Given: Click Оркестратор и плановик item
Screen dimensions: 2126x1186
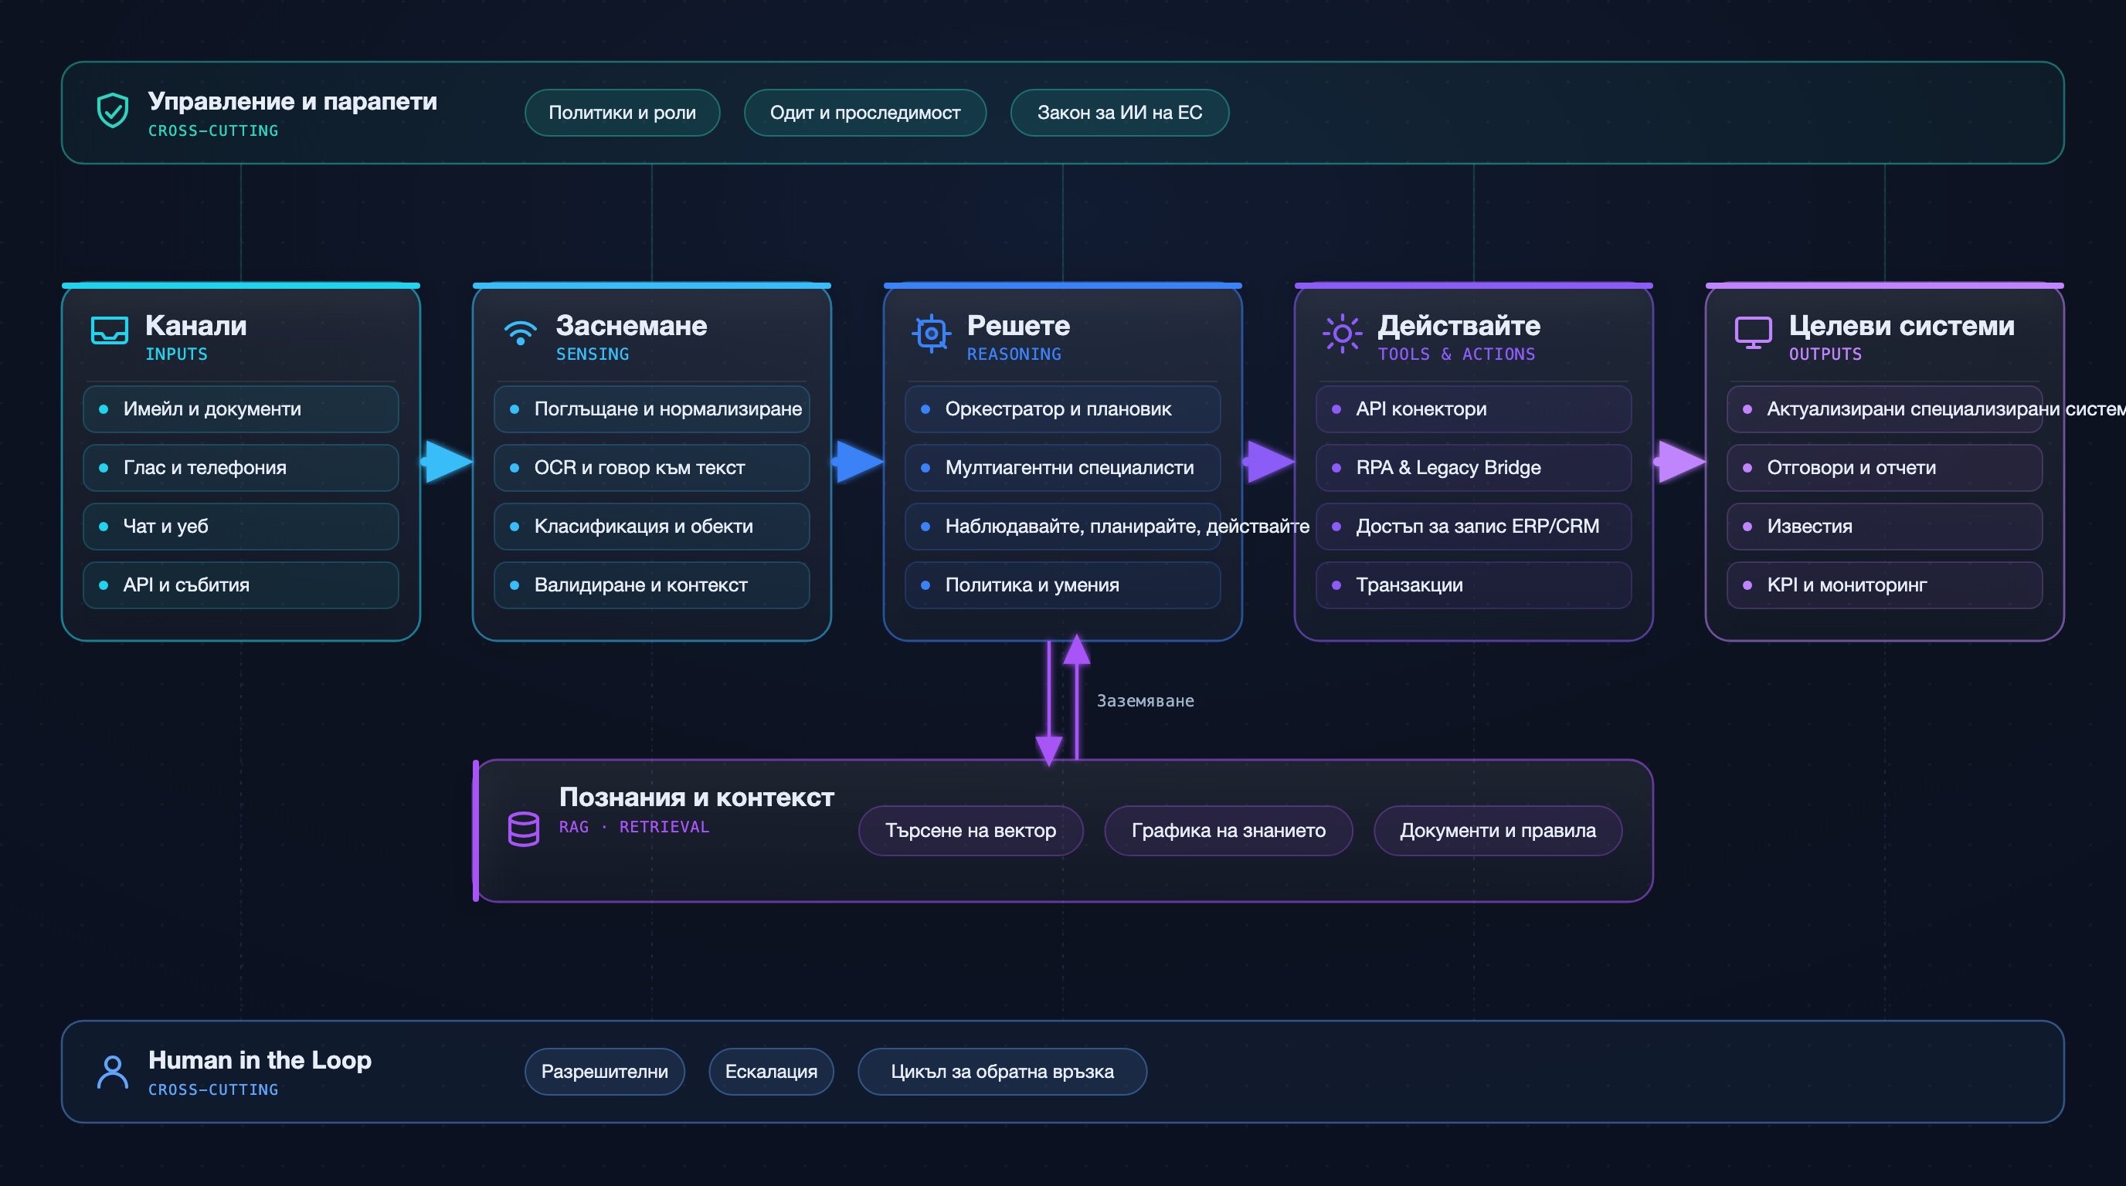Looking at the screenshot, I should point(1063,409).
